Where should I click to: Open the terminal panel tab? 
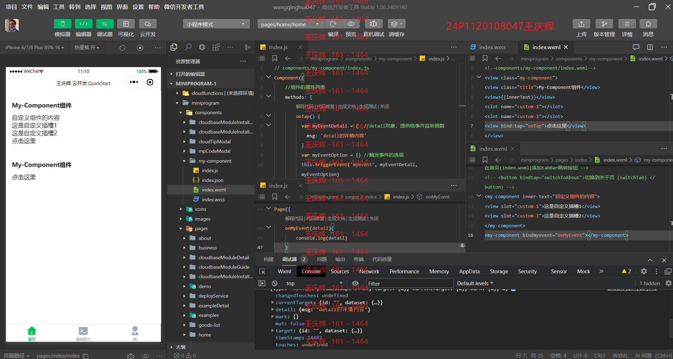(359, 259)
